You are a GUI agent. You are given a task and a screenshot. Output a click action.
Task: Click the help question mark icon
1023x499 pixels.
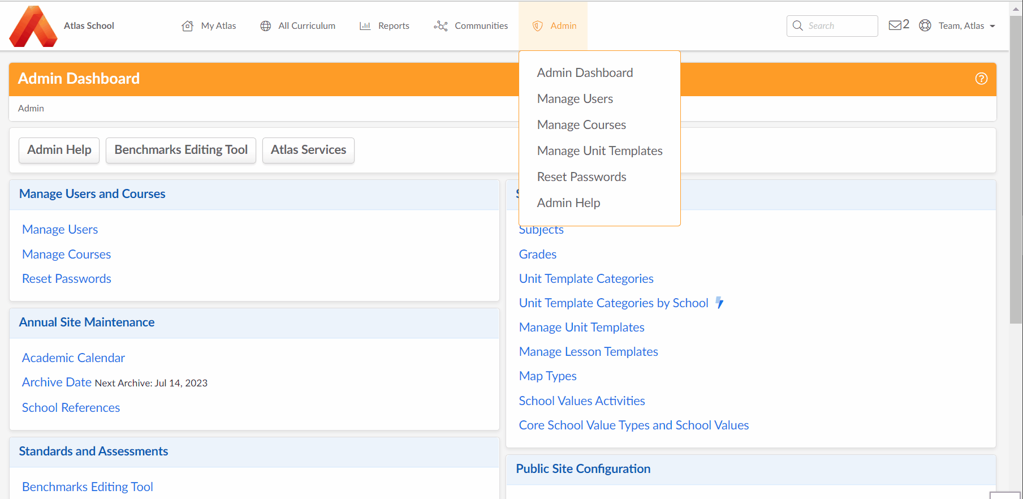[981, 79]
